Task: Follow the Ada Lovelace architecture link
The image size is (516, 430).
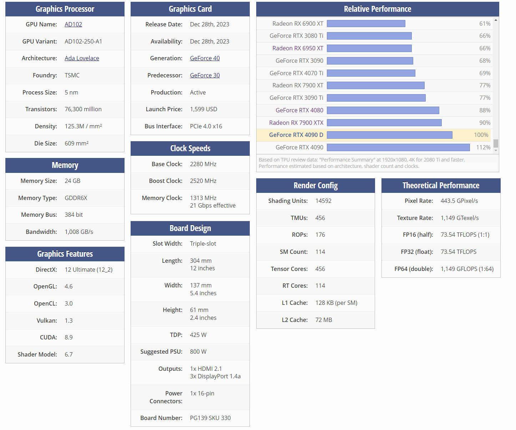Action: [x=82, y=58]
